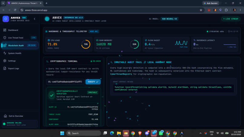Open the browser extensions puzzle icon
This screenshot has width=244, height=137.
pyautogui.click(x=226, y=10)
